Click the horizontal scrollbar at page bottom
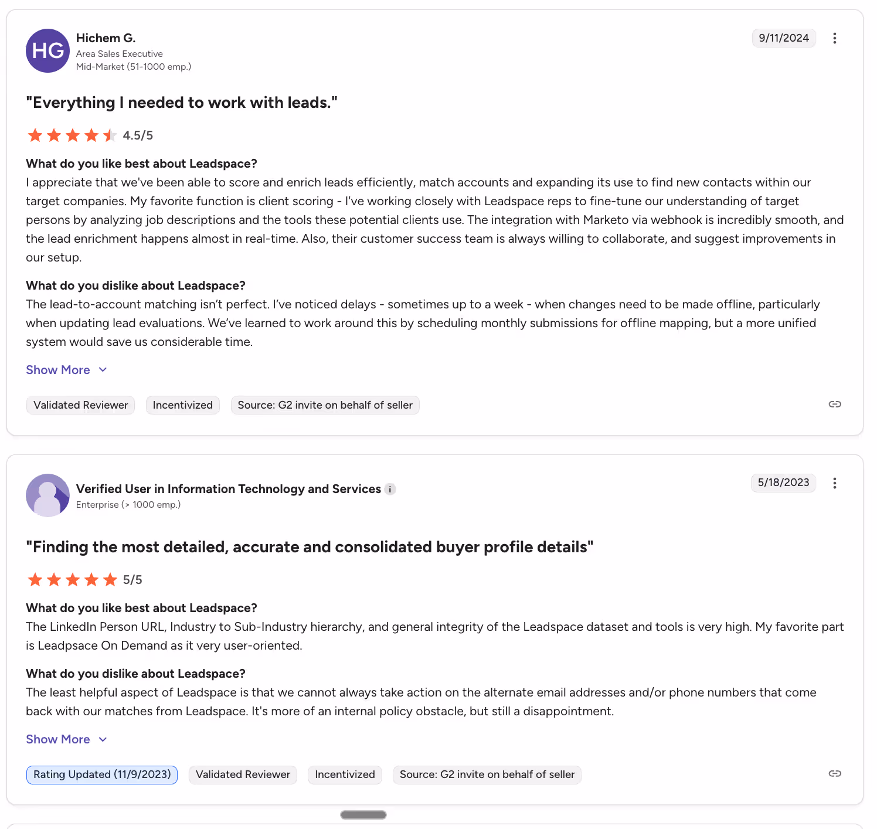The width and height of the screenshot is (877, 829). [363, 814]
